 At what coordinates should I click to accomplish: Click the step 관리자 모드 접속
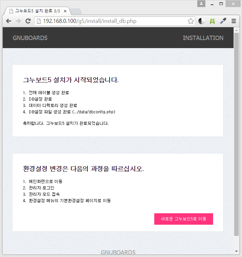(x=44, y=194)
